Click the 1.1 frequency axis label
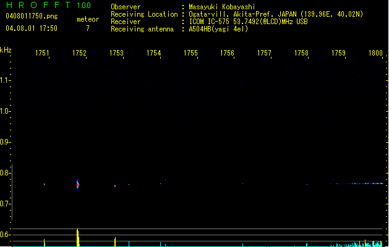 [5, 80]
